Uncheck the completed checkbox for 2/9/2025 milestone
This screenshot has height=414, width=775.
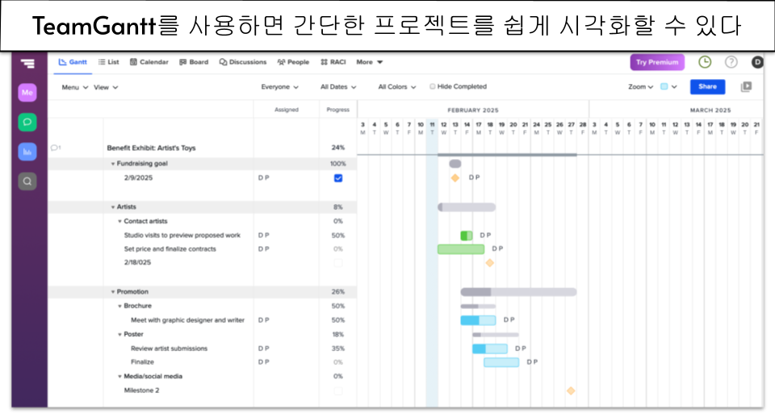338,178
